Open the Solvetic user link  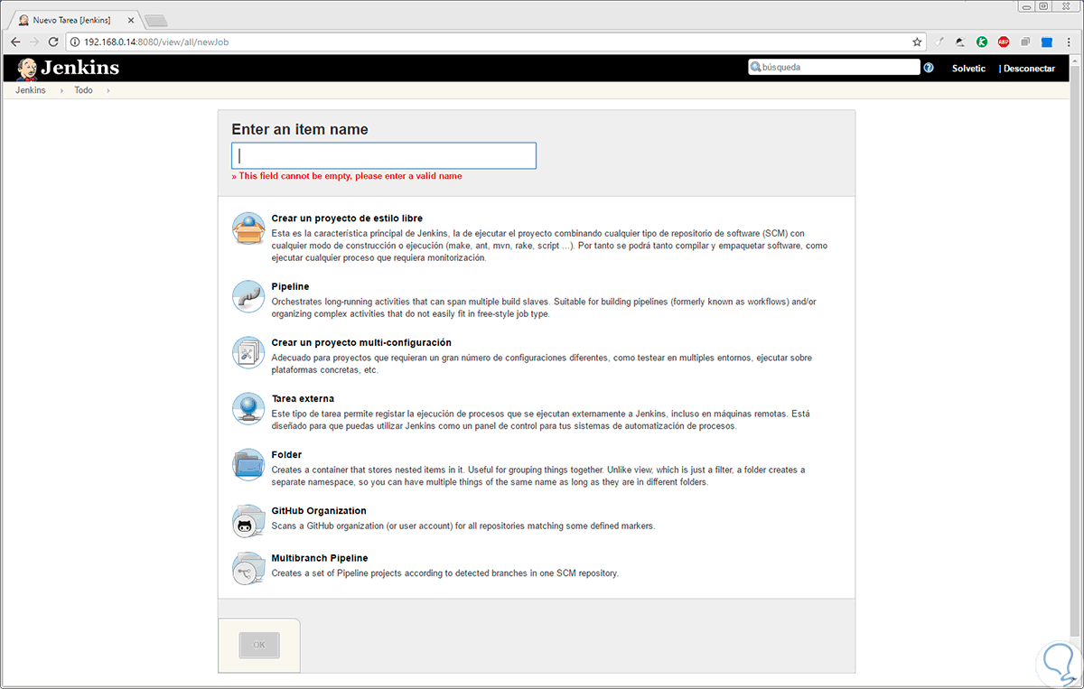point(968,68)
